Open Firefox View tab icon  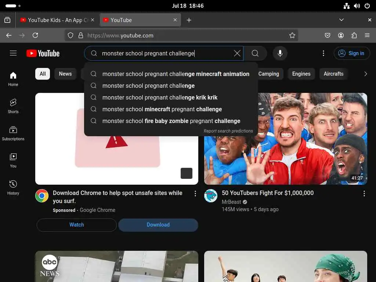(7, 20)
